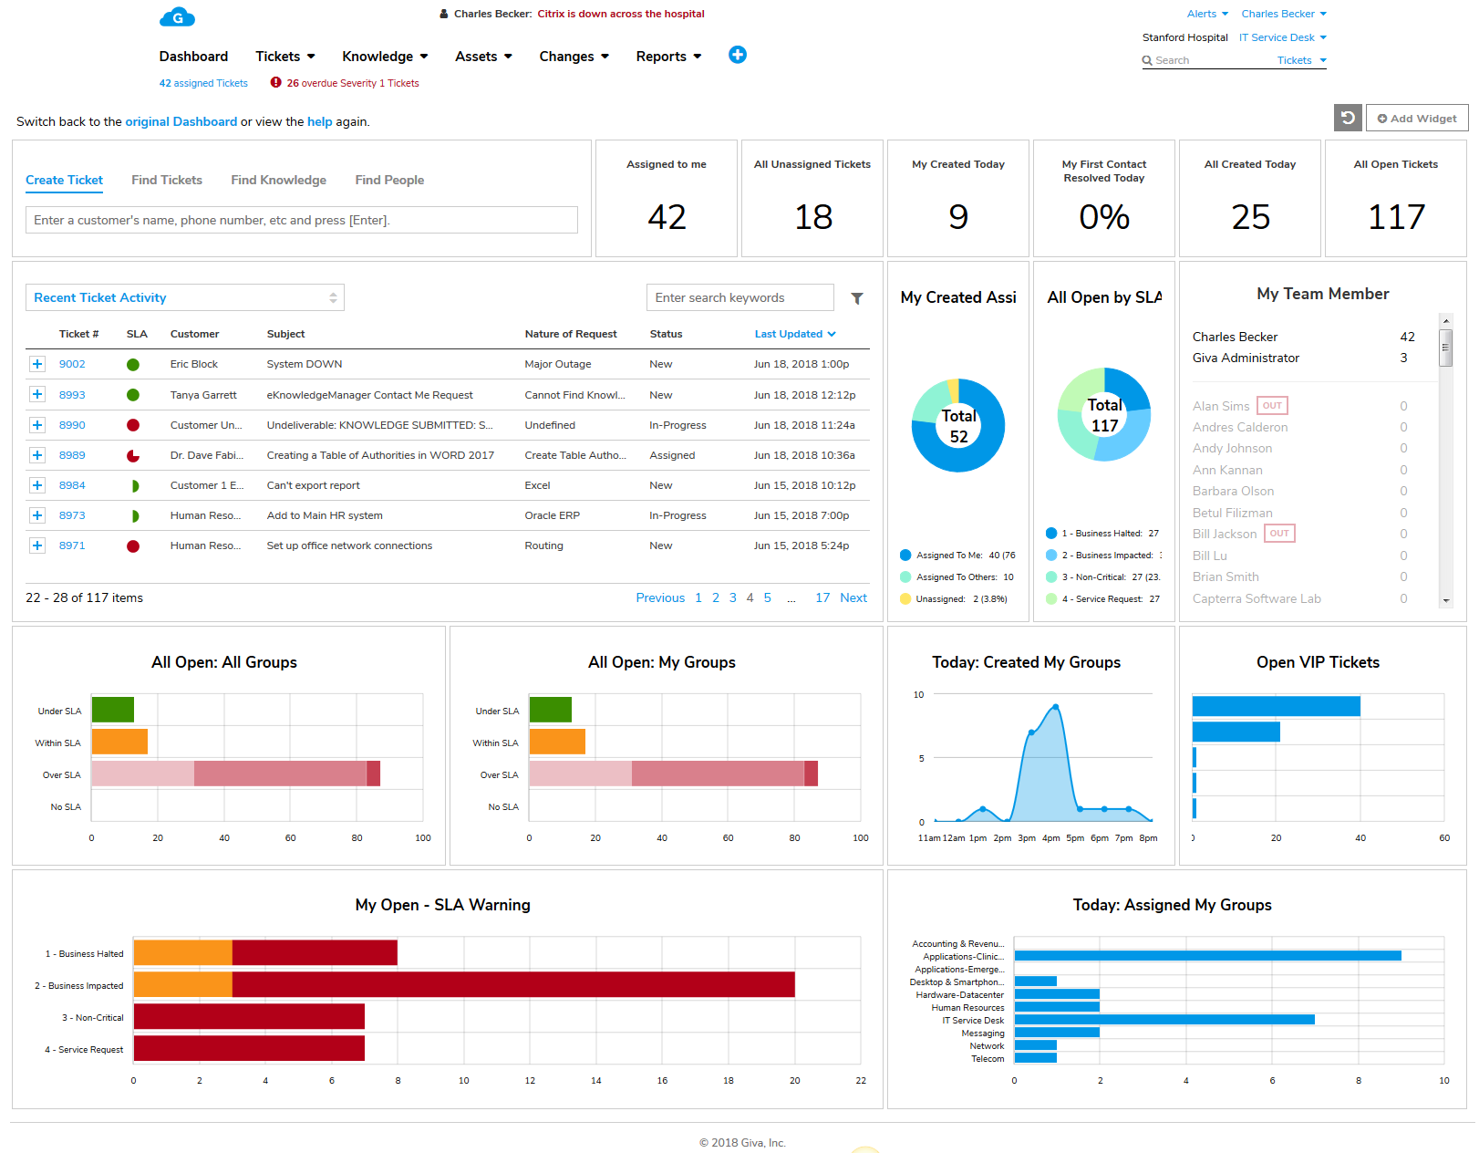Click red SLA indicator for ticket 8990
1479x1153 pixels.
tap(133, 425)
